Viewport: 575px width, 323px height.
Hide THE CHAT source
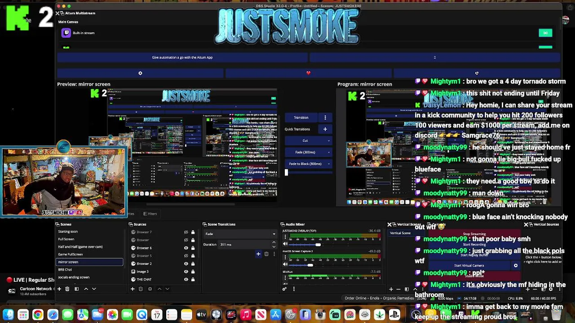(x=186, y=279)
